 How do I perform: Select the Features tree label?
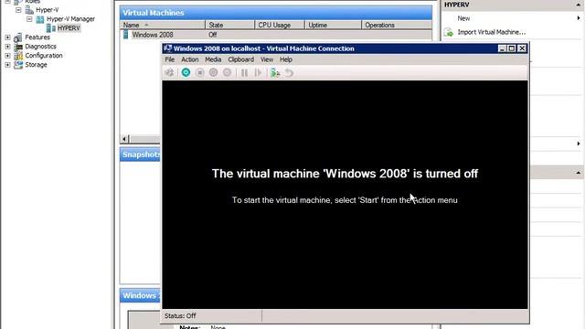tap(37, 37)
